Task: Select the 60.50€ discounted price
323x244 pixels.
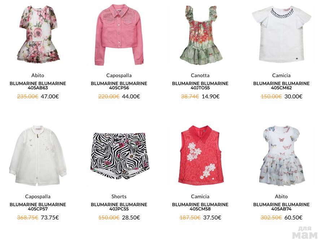Action: pos(293,217)
